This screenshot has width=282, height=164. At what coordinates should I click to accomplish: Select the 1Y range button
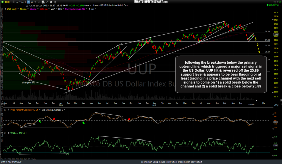(x=5, y=159)
